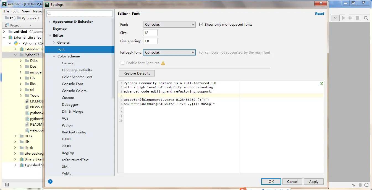The width and height of the screenshot is (372, 190).
Task: Click the font Size input field
Action: (x=150, y=33)
